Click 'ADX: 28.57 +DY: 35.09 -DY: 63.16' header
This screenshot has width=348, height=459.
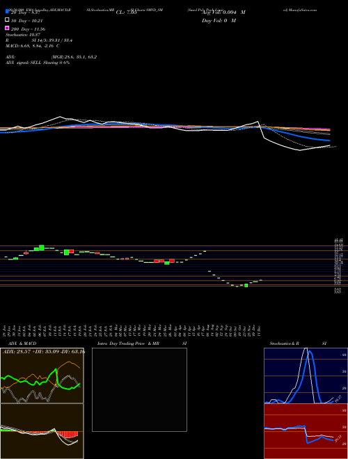pyautogui.click(x=44, y=351)
